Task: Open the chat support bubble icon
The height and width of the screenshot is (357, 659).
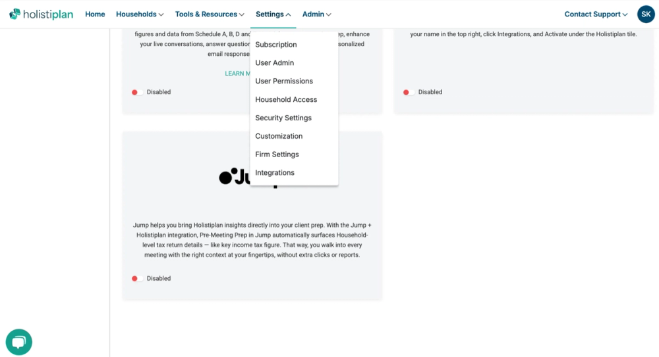Action: 19,342
